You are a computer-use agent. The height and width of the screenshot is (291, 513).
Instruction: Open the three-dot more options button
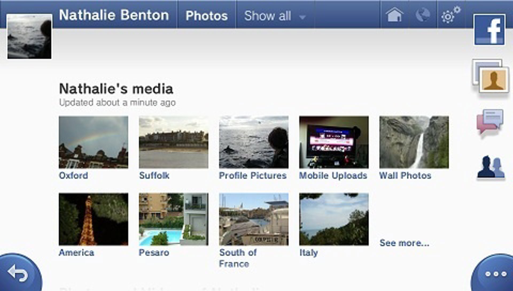click(496, 274)
